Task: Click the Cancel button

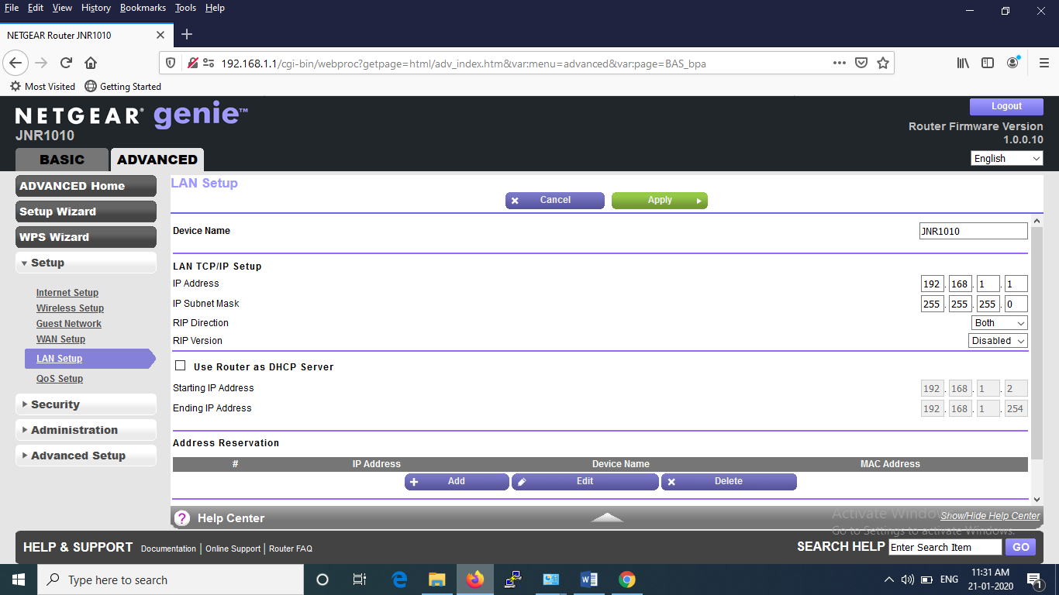Action: (555, 201)
